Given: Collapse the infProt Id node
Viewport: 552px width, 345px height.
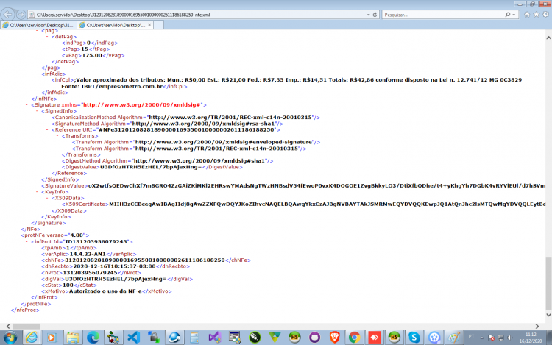Looking at the screenshot, I should tap(26, 241).
